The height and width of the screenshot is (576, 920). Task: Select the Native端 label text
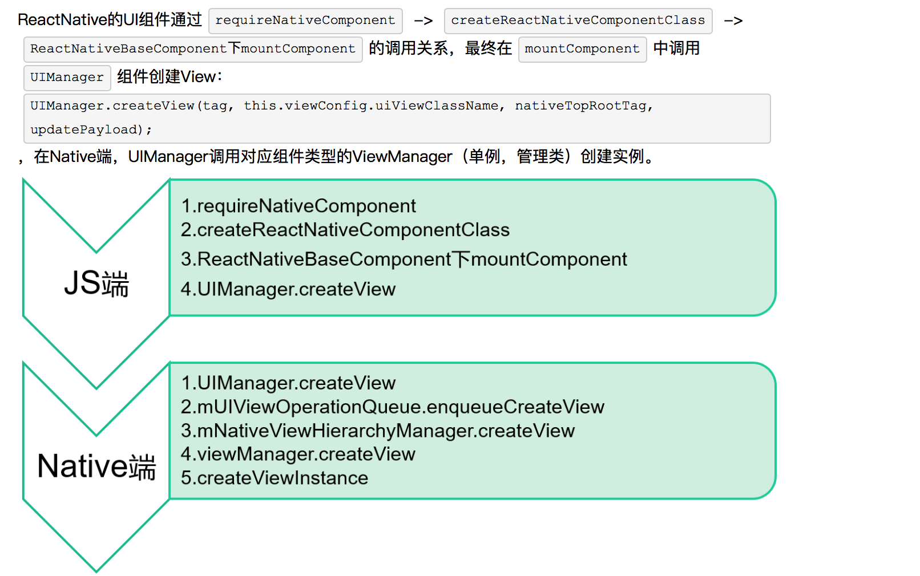click(x=97, y=466)
